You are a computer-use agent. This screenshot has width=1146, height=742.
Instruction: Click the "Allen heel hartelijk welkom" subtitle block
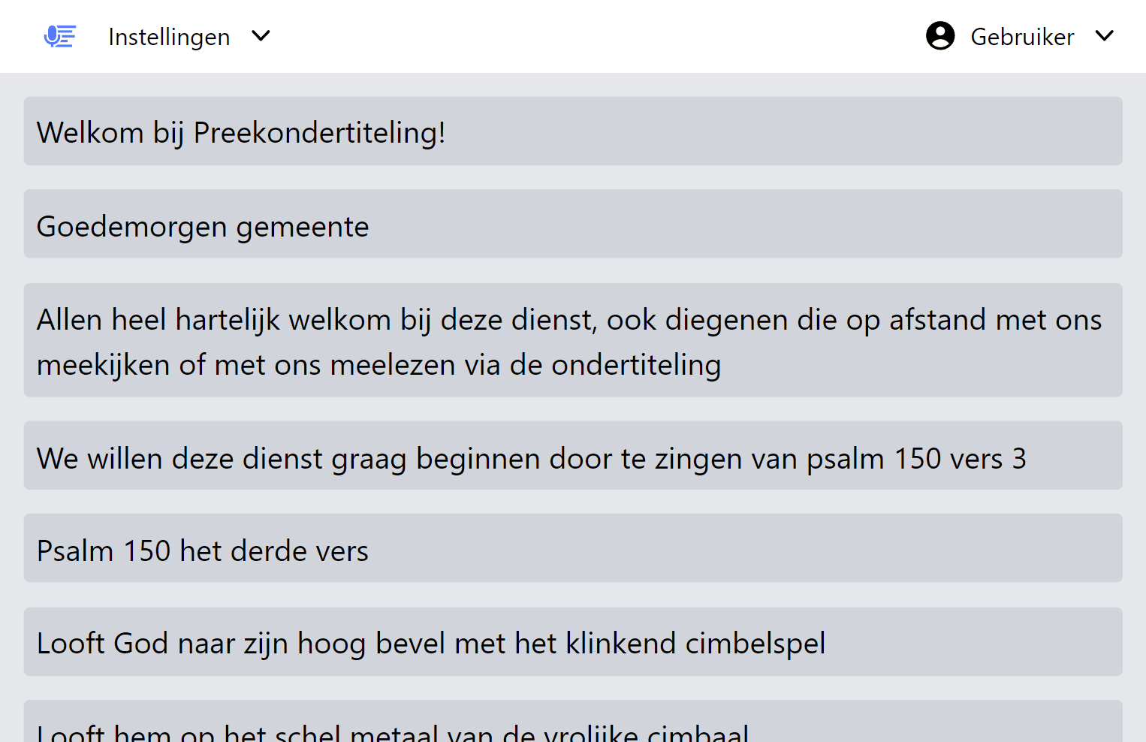point(572,340)
